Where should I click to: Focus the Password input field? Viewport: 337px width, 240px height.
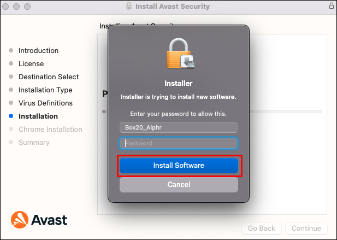(179, 143)
